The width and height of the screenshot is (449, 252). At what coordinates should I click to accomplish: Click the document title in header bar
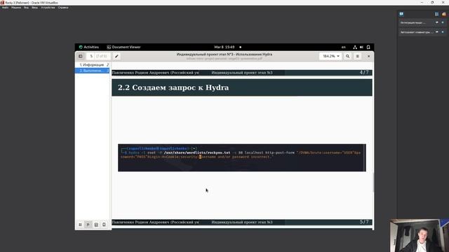pyautogui.click(x=224, y=55)
